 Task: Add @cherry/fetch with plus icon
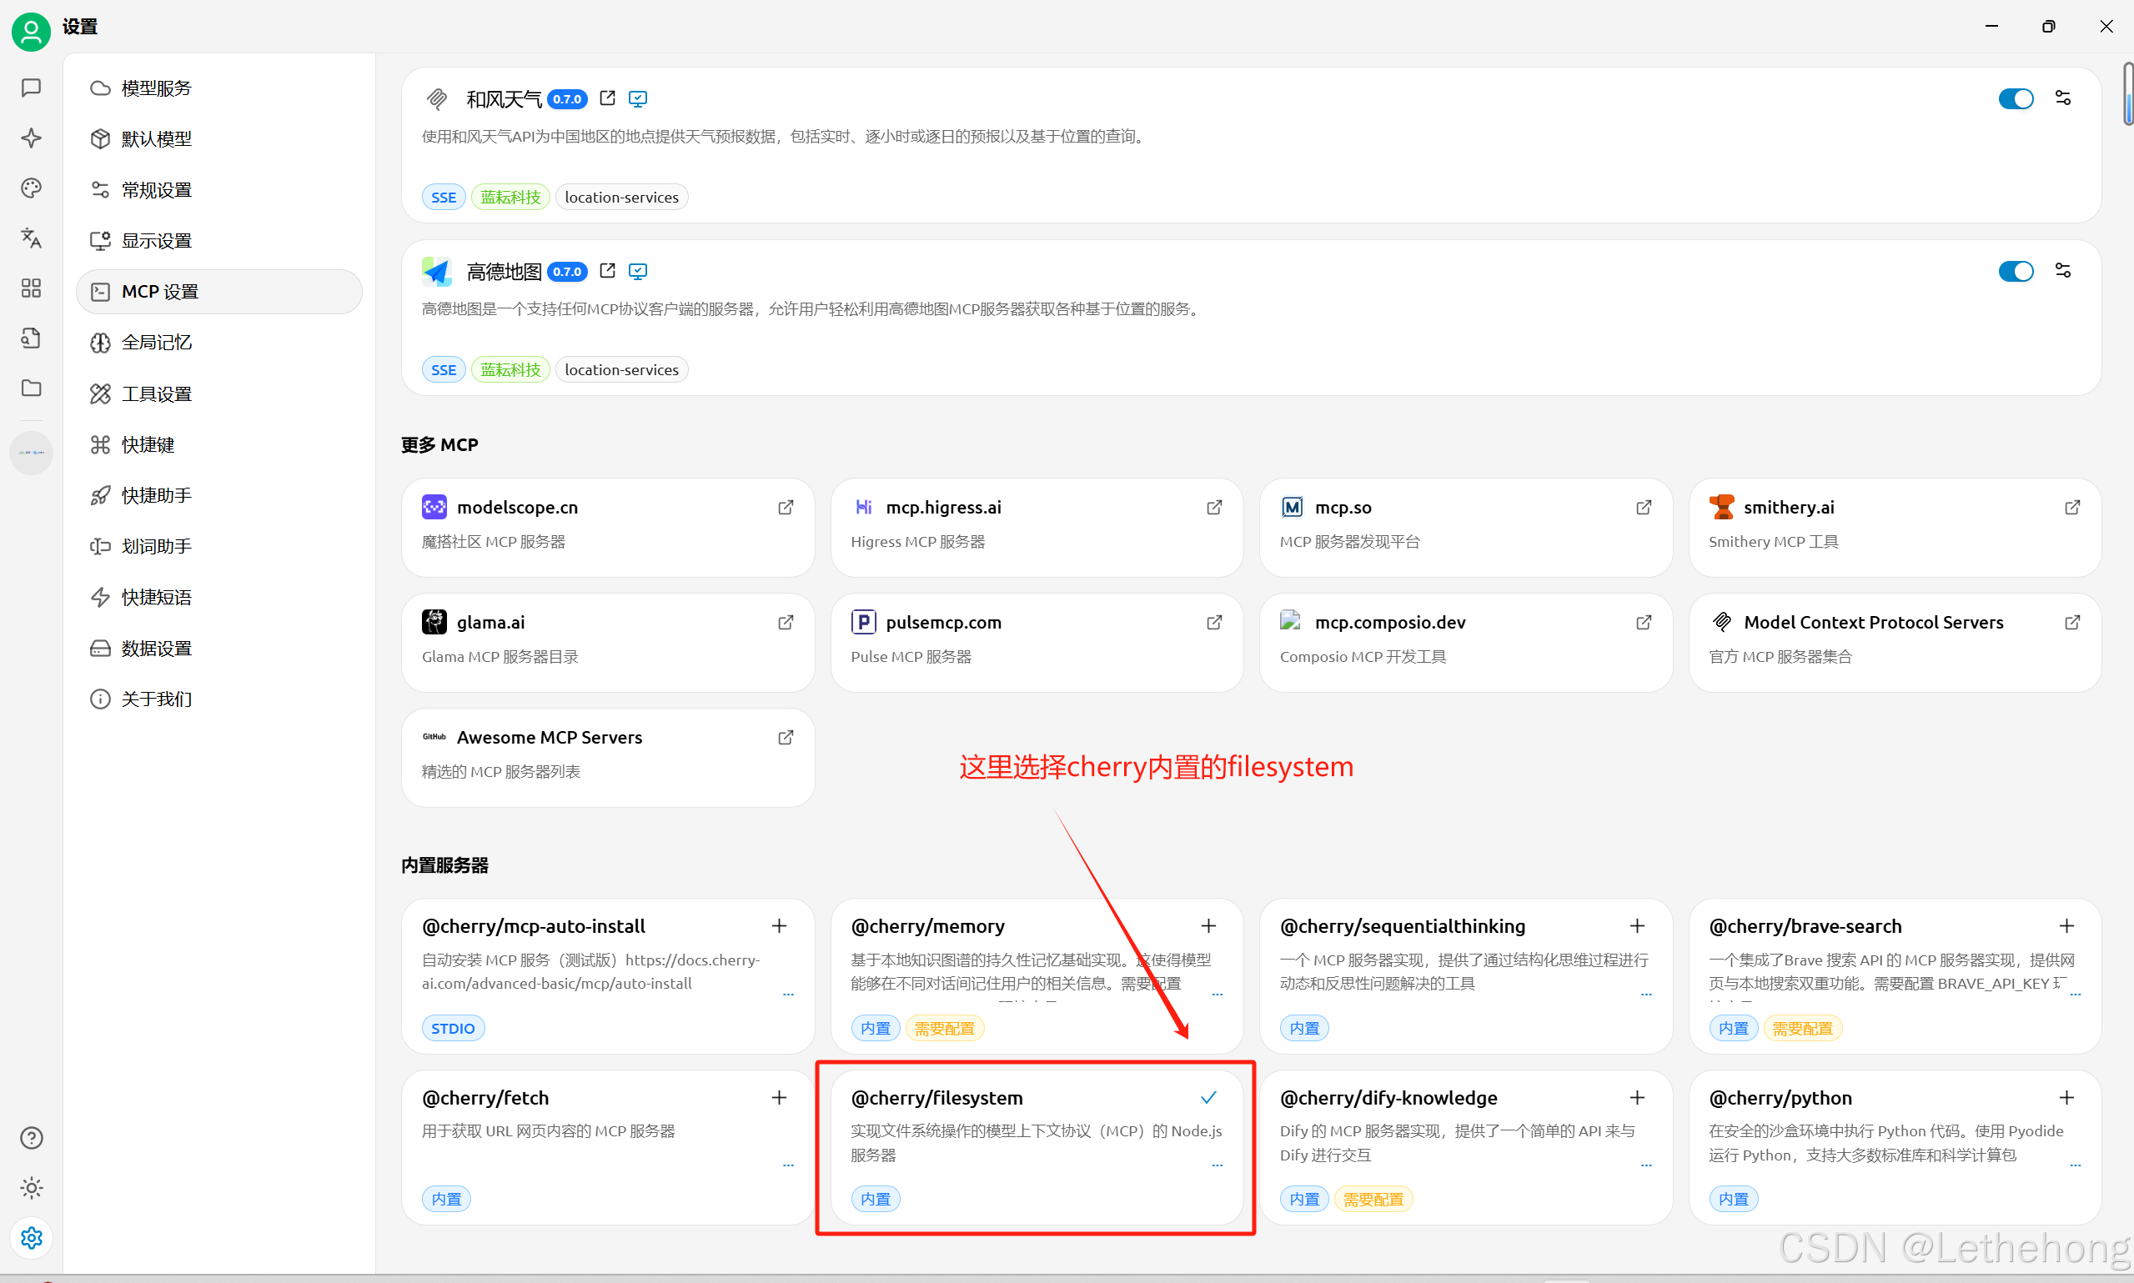tap(779, 1097)
